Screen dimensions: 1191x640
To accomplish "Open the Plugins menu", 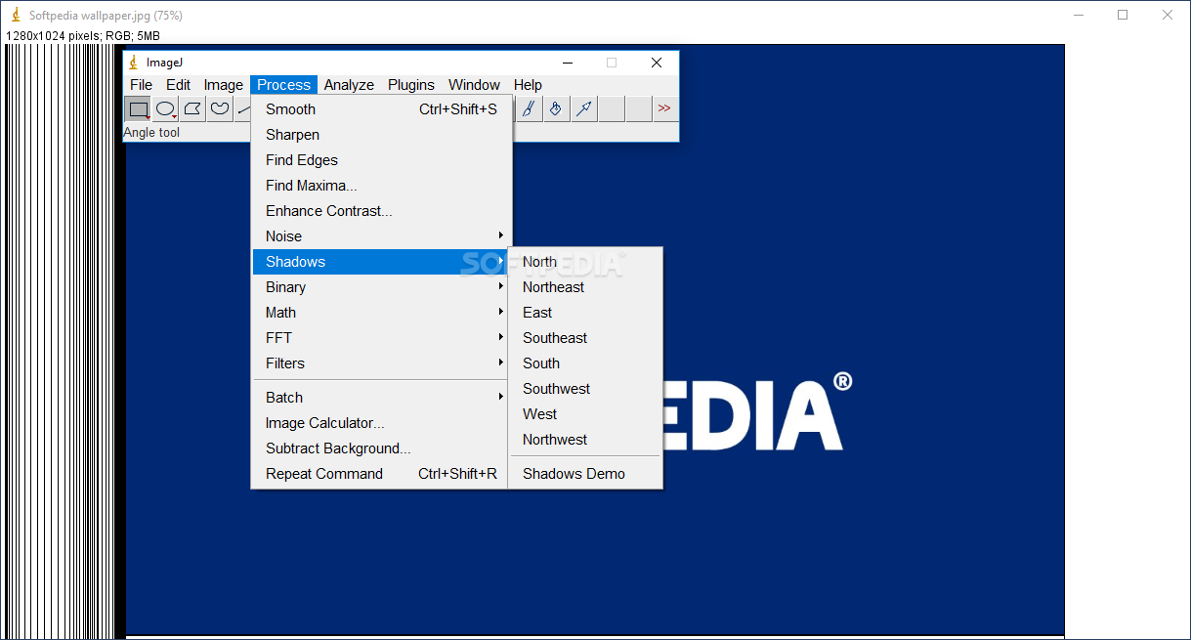I will [411, 85].
